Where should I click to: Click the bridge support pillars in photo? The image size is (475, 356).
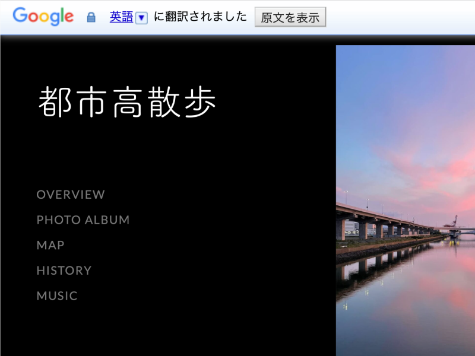click(x=362, y=230)
